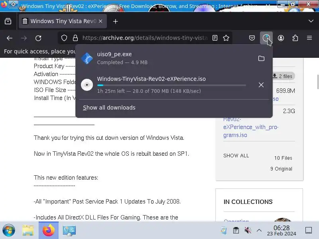Expand hidden system tray icons chevron

(259, 231)
